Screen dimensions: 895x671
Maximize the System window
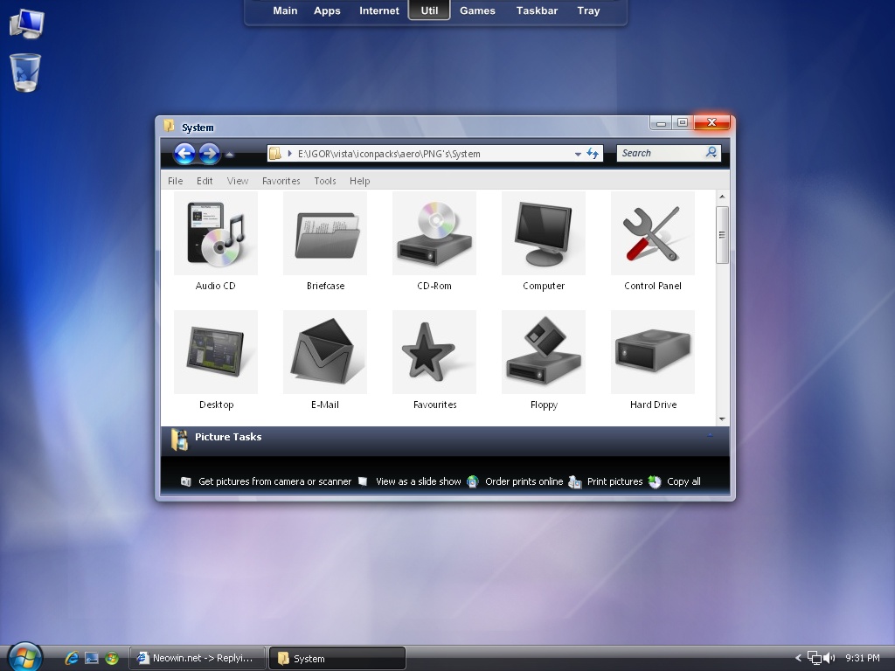[682, 122]
